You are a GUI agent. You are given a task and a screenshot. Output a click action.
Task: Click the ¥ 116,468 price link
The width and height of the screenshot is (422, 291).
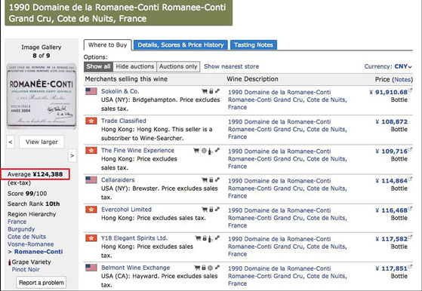point(392,210)
